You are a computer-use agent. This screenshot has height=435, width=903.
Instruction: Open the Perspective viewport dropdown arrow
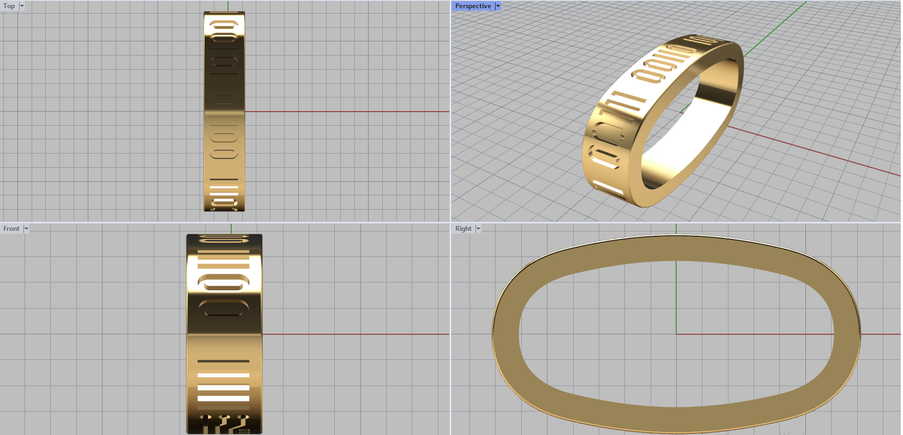[498, 6]
